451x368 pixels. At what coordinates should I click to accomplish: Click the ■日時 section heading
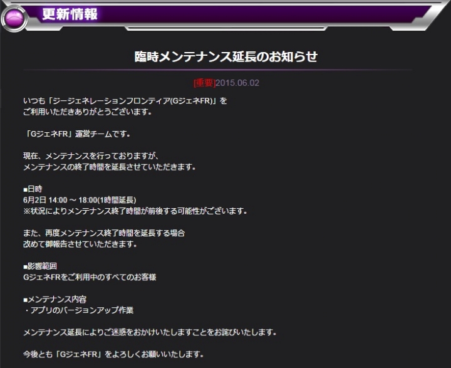tap(33, 189)
